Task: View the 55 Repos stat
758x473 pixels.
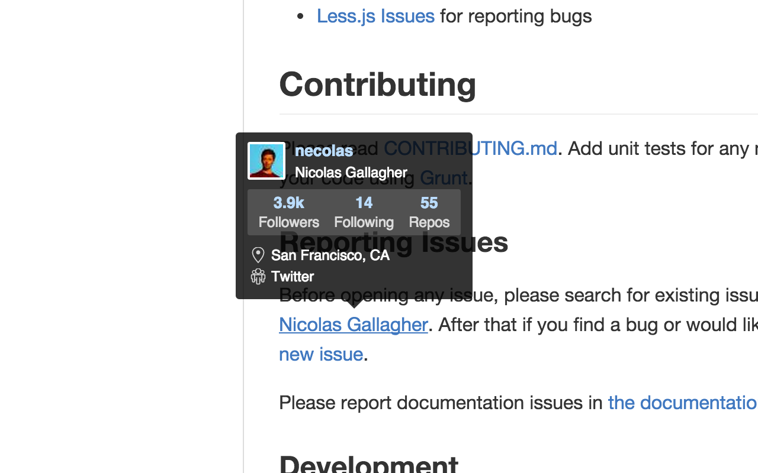Action: click(429, 212)
